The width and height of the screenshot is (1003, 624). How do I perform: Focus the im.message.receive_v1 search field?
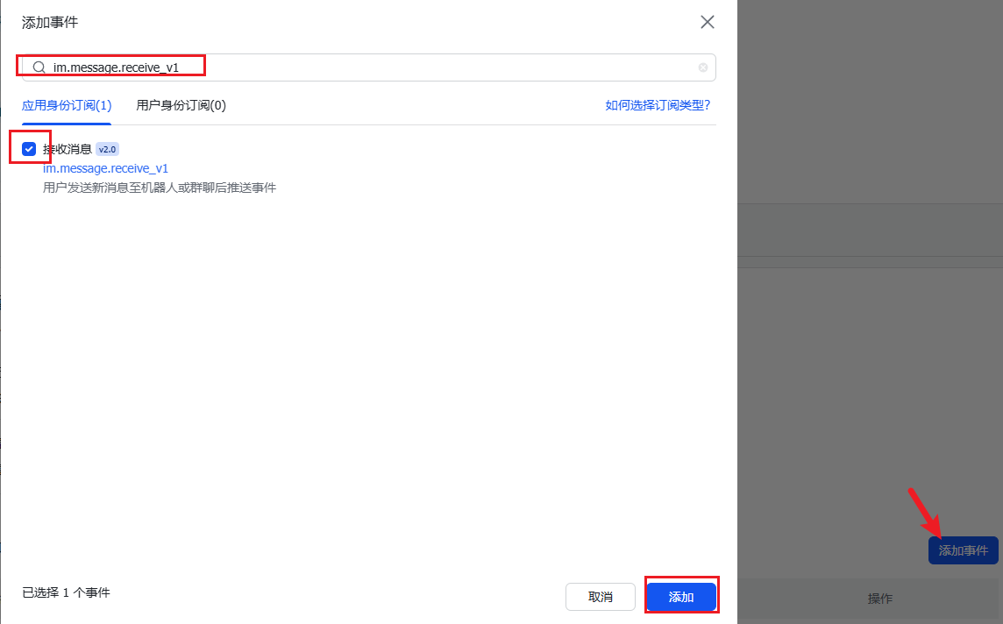pos(351,67)
